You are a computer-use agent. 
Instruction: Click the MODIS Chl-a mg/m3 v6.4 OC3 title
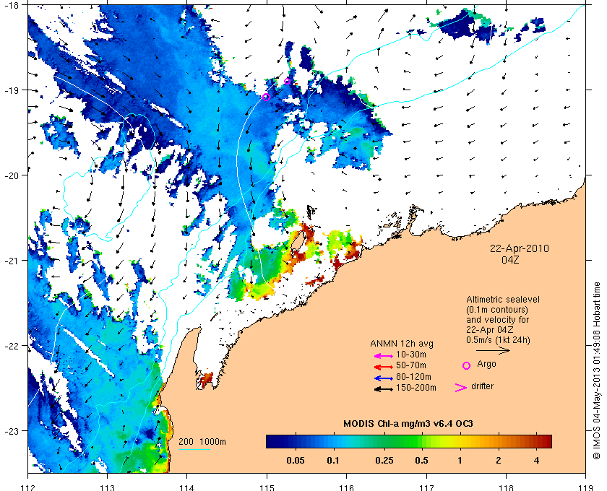pos(408,424)
